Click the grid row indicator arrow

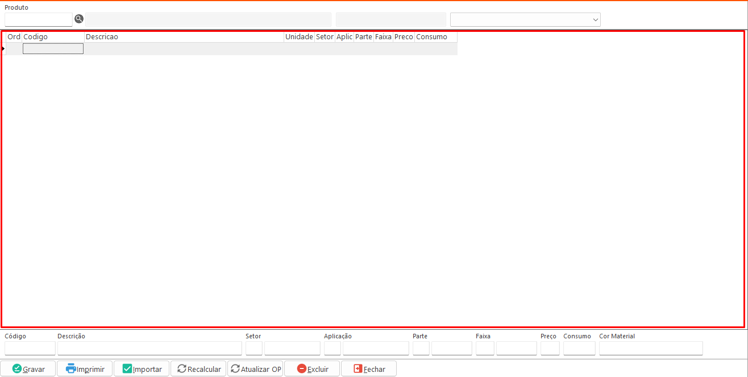pos(3,49)
